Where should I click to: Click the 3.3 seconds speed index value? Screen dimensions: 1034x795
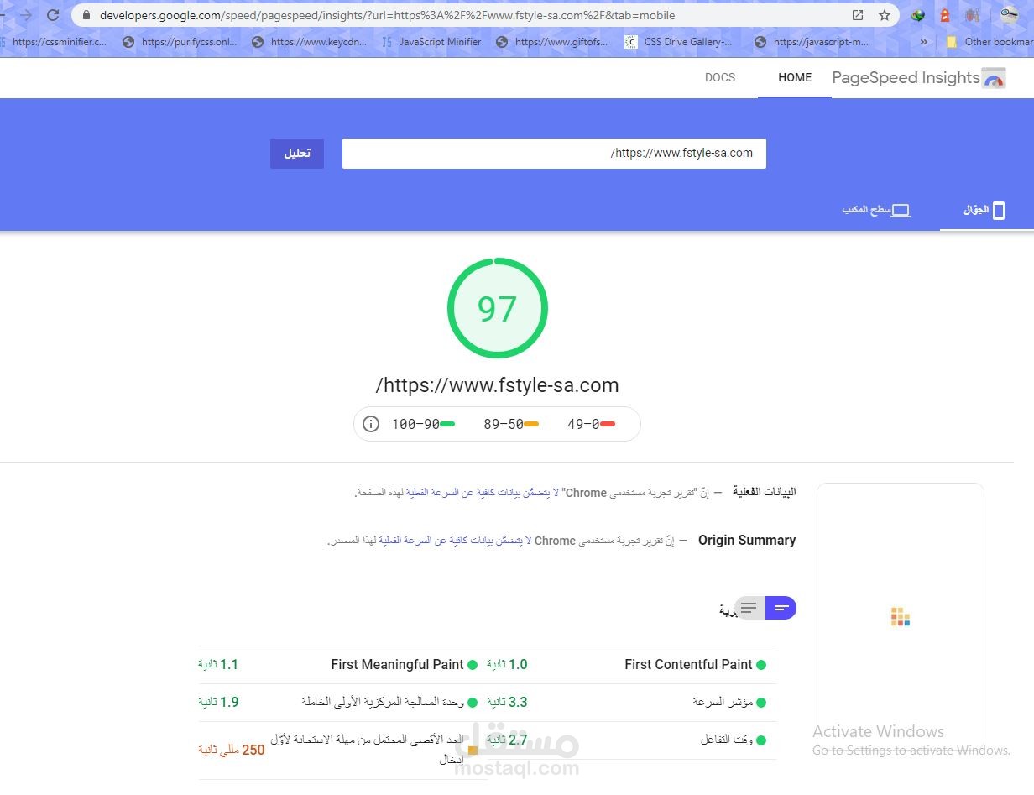pos(507,702)
